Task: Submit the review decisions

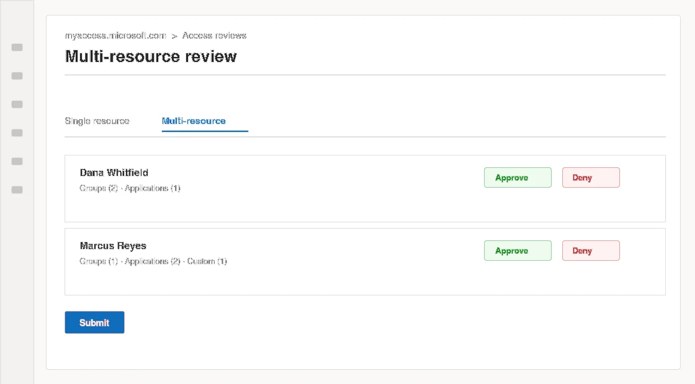Action: click(x=94, y=323)
